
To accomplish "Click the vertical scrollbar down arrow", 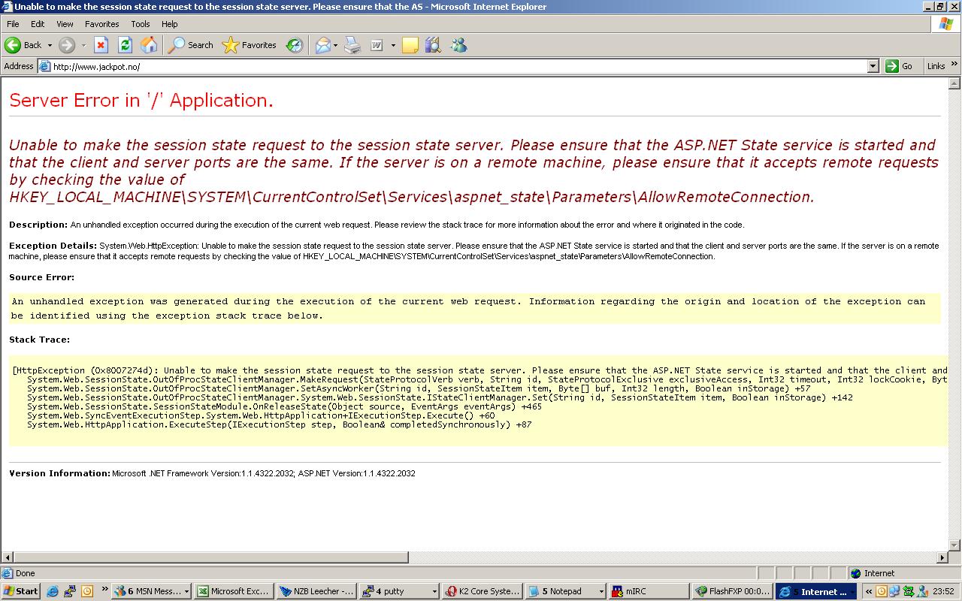I will 954,545.
